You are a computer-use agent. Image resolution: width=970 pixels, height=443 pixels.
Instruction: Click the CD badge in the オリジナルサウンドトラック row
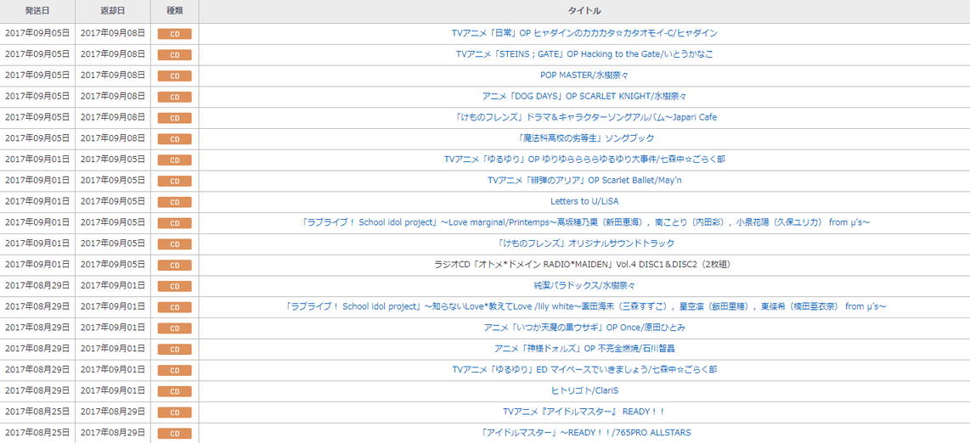[174, 244]
